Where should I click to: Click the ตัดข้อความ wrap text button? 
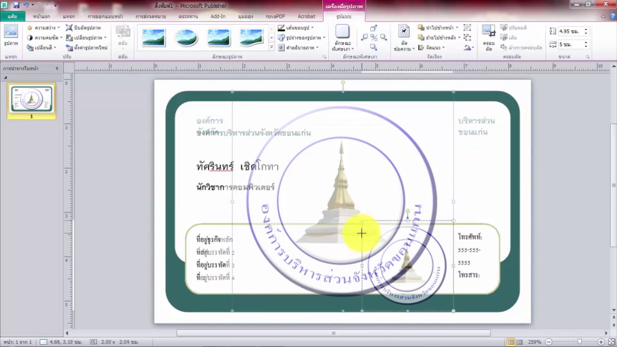(x=404, y=38)
